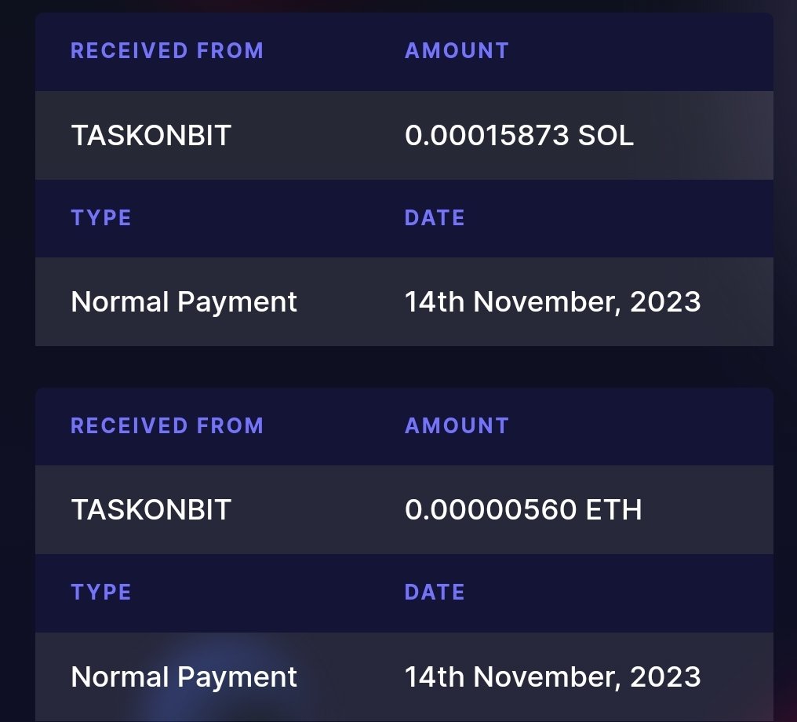797x722 pixels.
Task: Click RECEIVED FROM header in SOL card
Action: pos(167,51)
